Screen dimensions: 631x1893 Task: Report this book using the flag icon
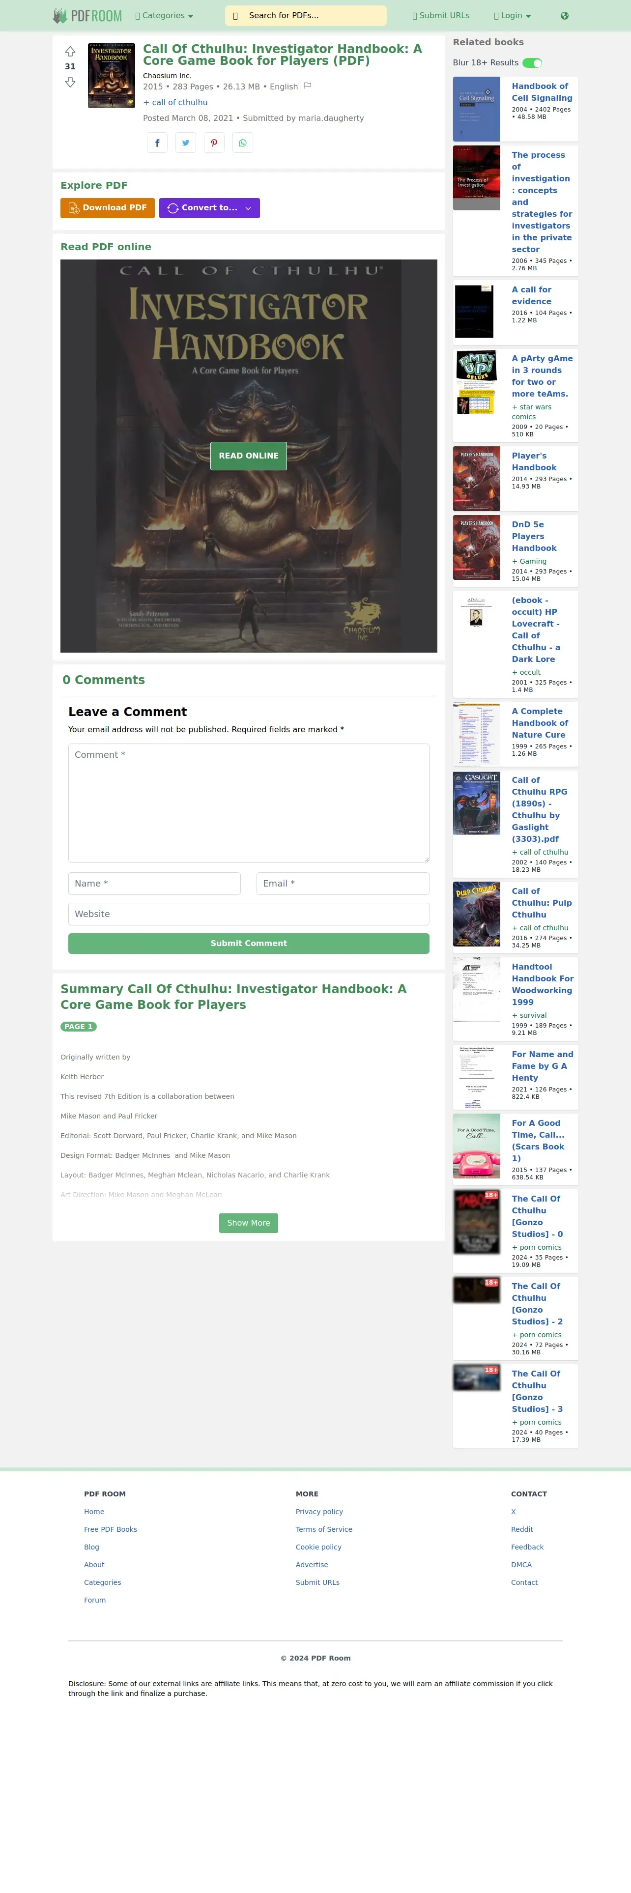[308, 86]
